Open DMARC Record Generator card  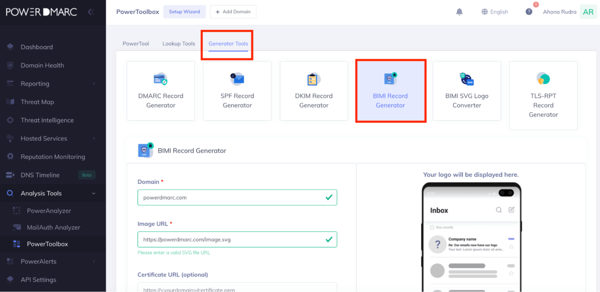[161, 91]
